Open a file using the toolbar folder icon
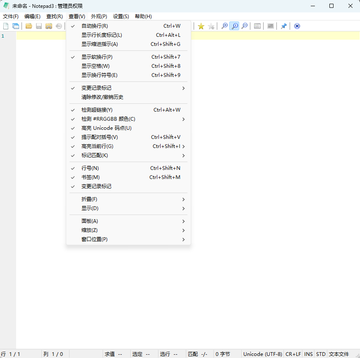This screenshot has width=360, height=358. [x=28, y=26]
